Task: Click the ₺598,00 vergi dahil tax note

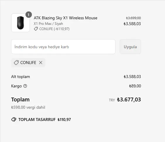Action: click(x=28, y=108)
